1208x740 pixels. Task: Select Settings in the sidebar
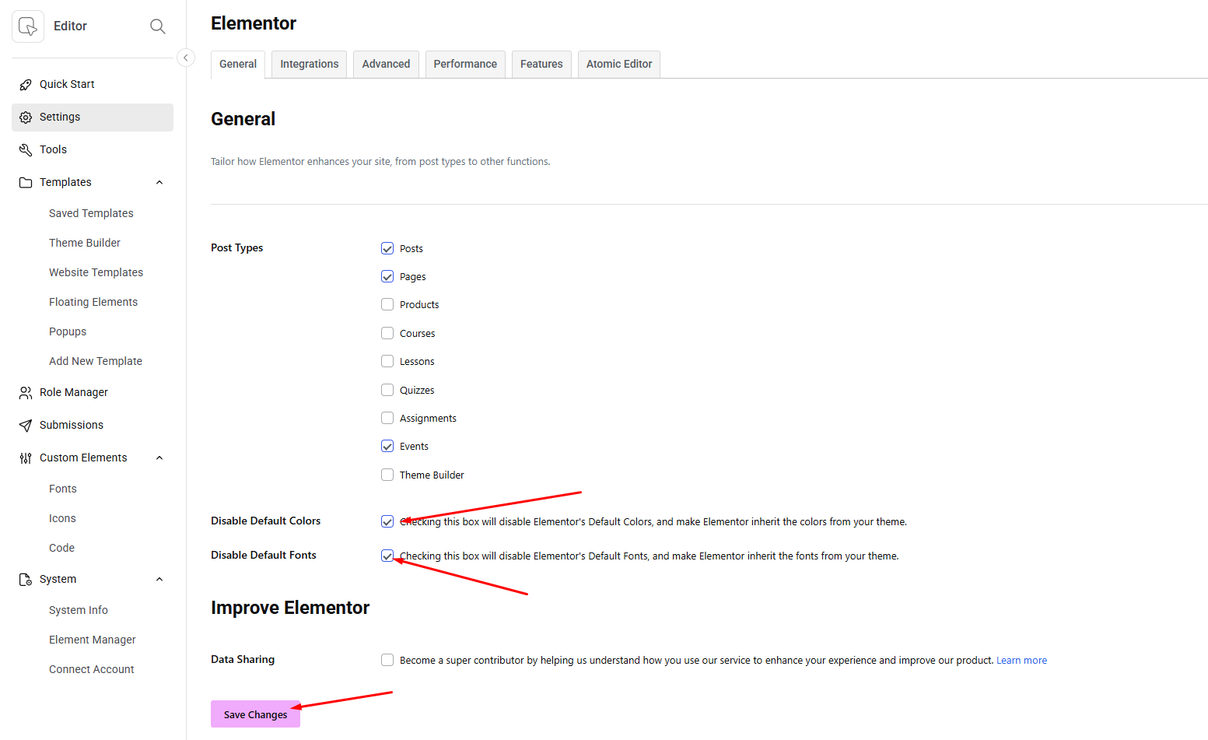[x=93, y=117]
